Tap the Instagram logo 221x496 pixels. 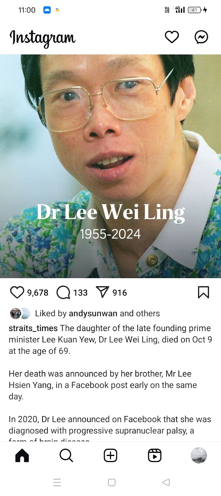[x=42, y=38]
